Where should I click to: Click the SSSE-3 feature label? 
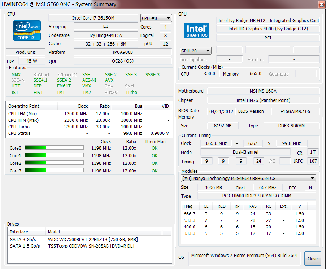point(152,75)
